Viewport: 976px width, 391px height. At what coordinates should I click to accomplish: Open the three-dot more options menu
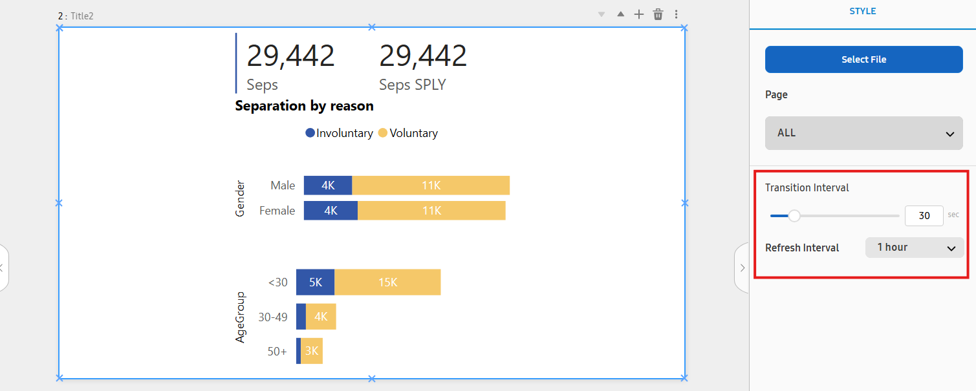click(677, 14)
